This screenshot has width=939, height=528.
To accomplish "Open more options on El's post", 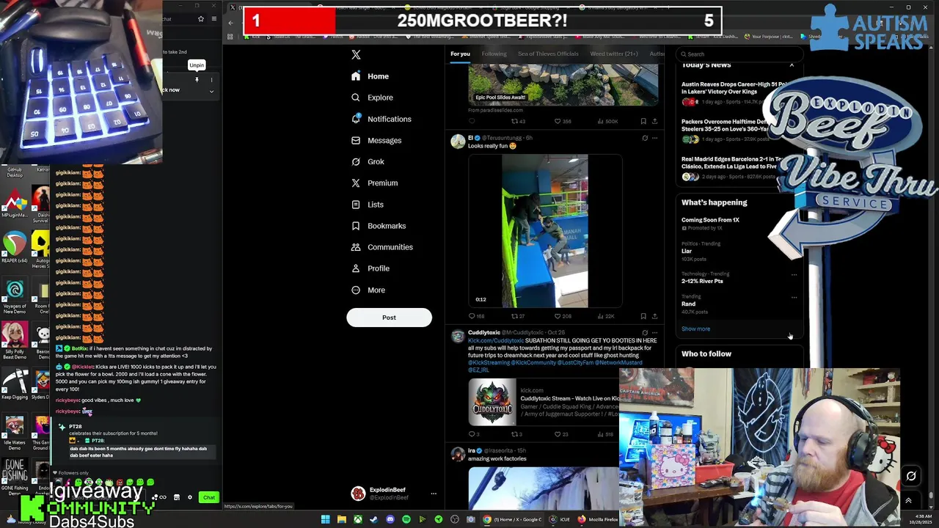I will 655,138.
